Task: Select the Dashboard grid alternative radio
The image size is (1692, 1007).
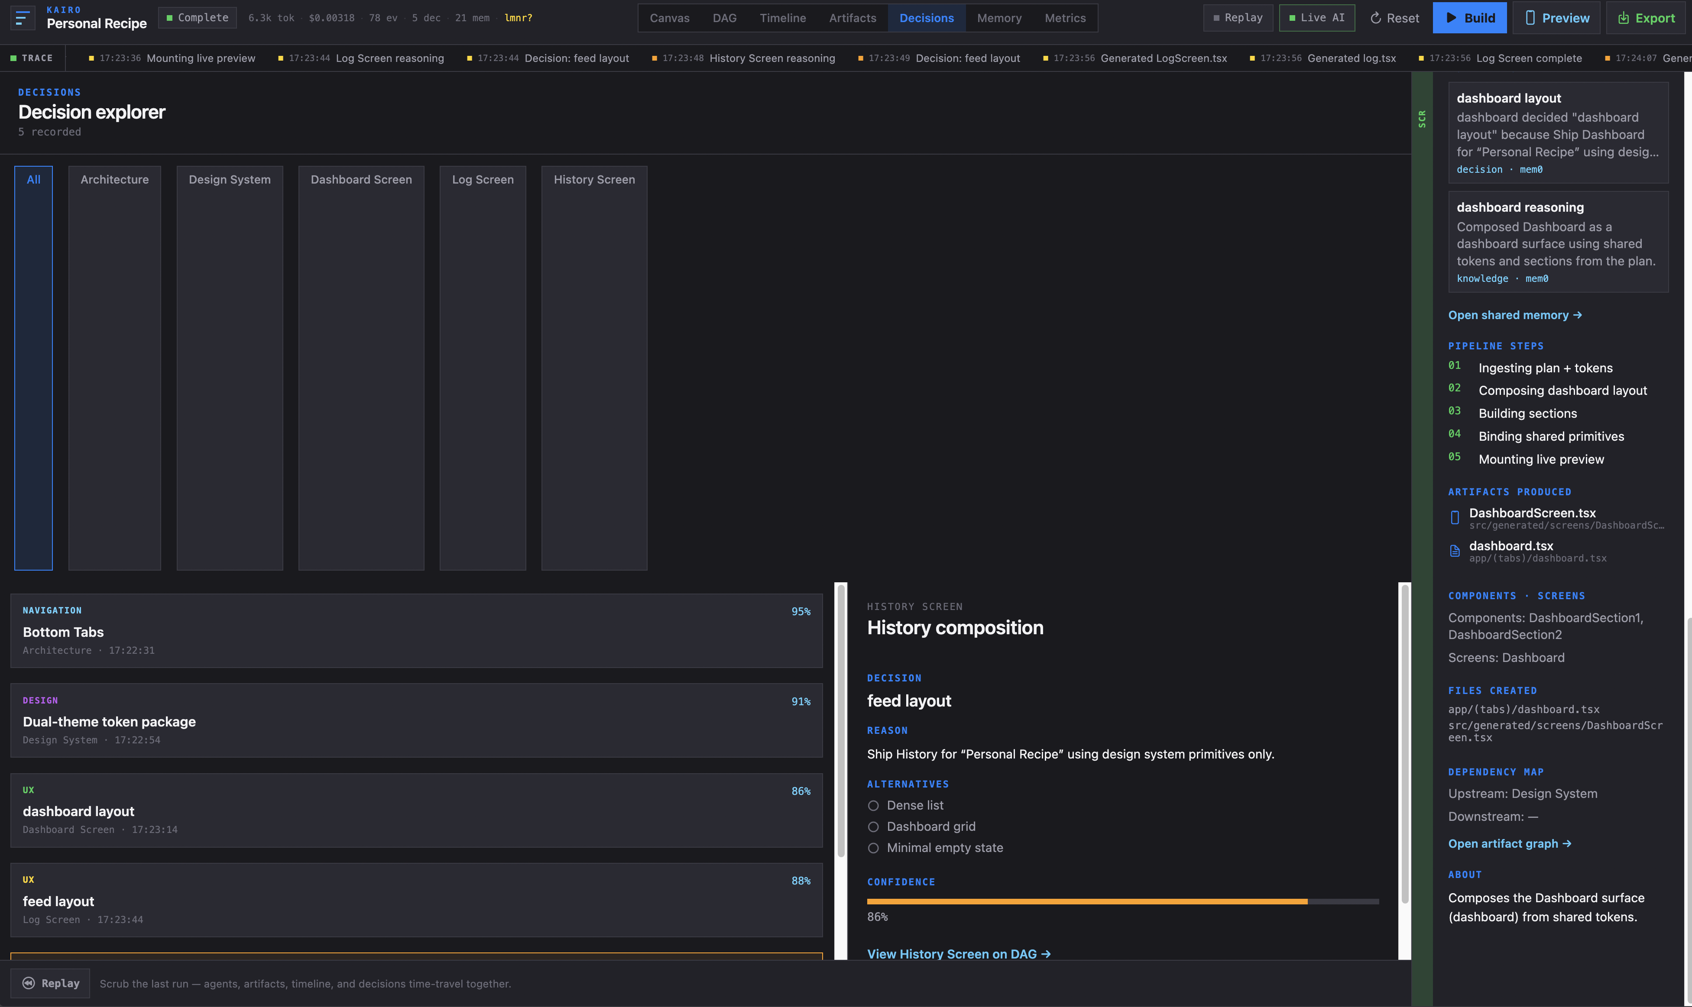Action: click(873, 826)
